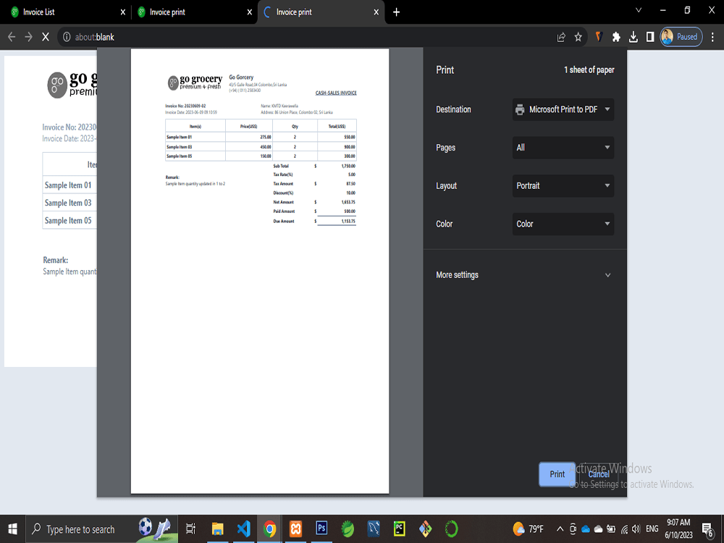The width and height of the screenshot is (724, 543).
Task: Click the print preview invoice page
Action: pyautogui.click(x=260, y=271)
